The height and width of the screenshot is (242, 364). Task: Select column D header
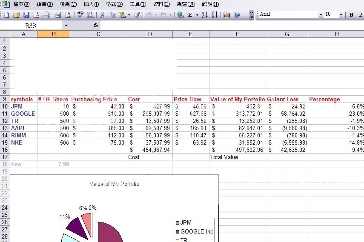click(x=150, y=34)
